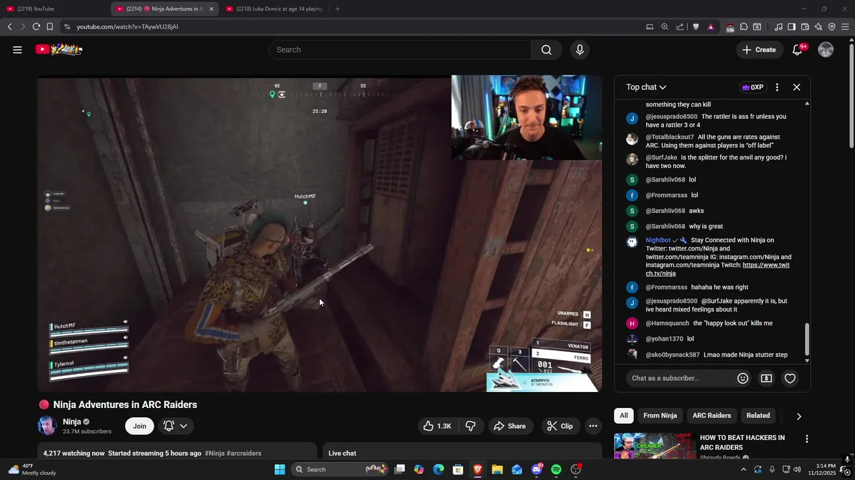Screen dimensions: 855x480
Task: Select the Related filter chip
Action: tap(757, 415)
